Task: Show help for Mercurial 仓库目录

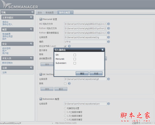Action: pyautogui.click(x=109, y=37)
